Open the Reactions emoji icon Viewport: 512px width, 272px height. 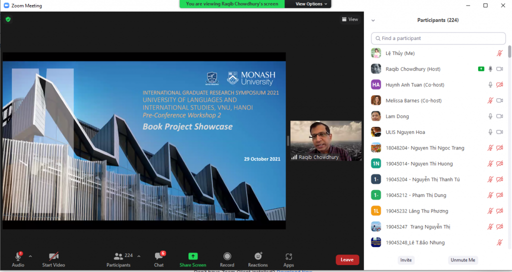(x=258, y=256)
